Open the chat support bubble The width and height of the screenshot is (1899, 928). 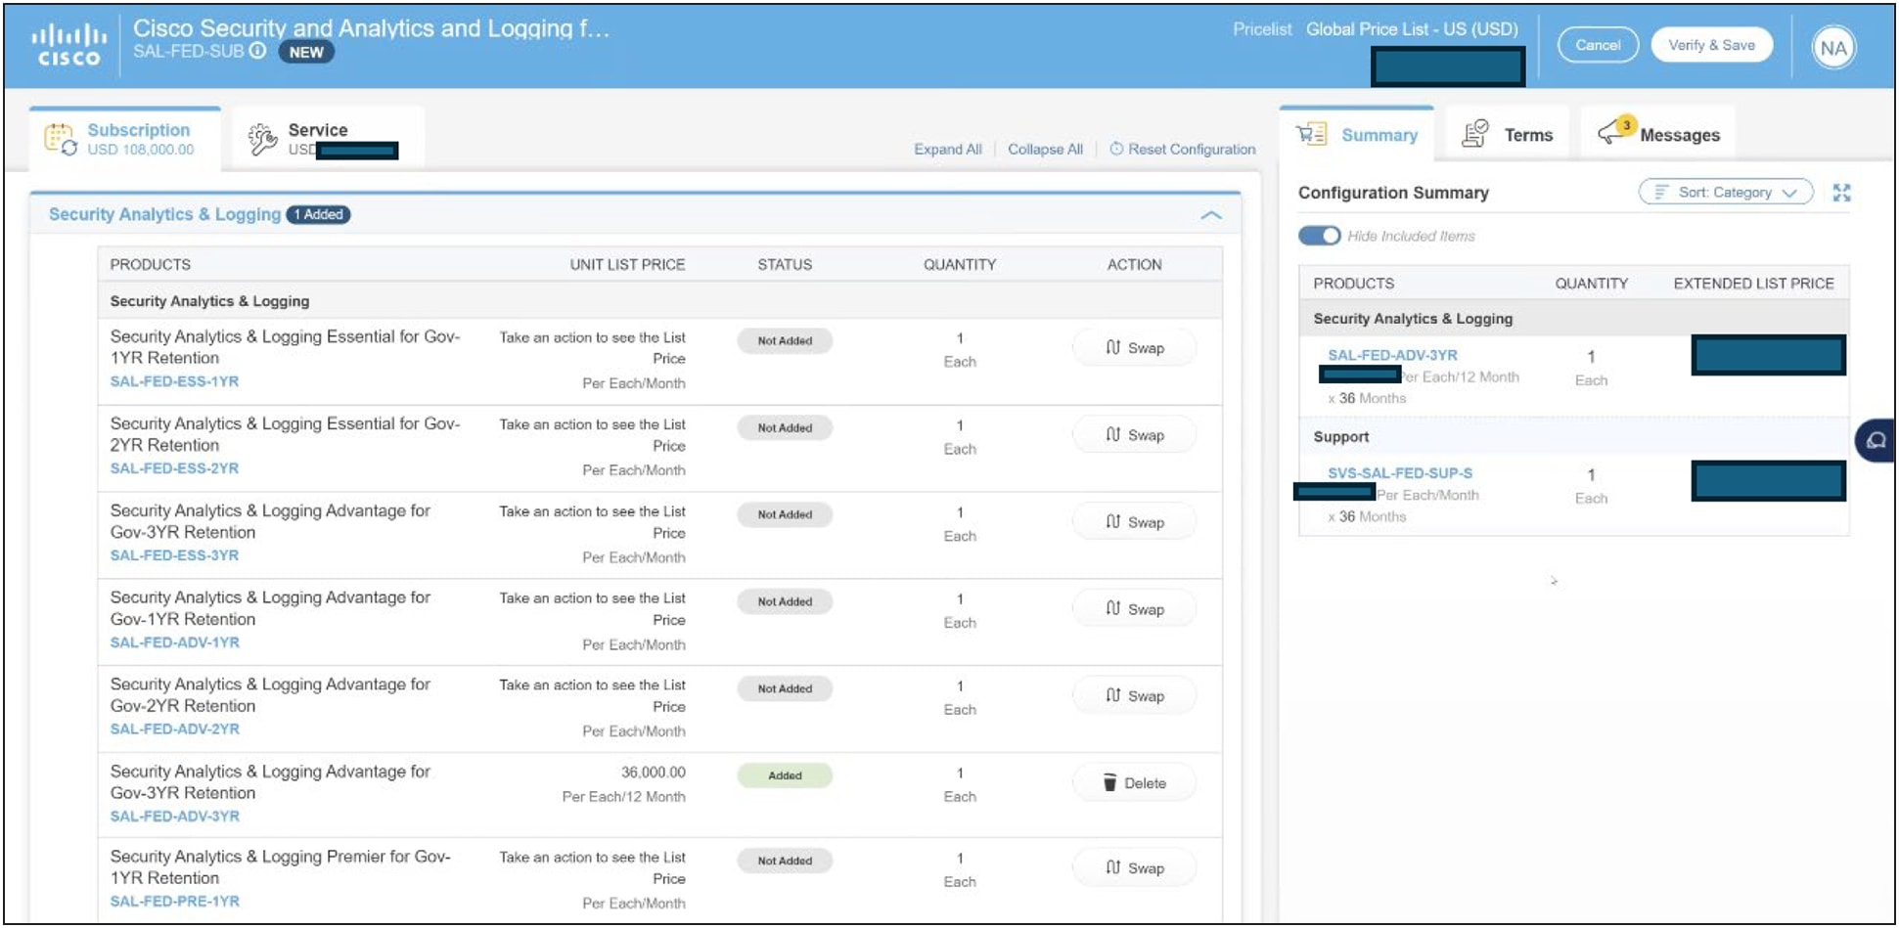coord(1876,440)
